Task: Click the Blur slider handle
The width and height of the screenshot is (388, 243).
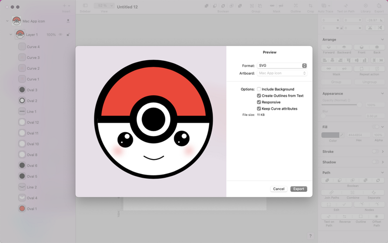Action: point(323,116)
